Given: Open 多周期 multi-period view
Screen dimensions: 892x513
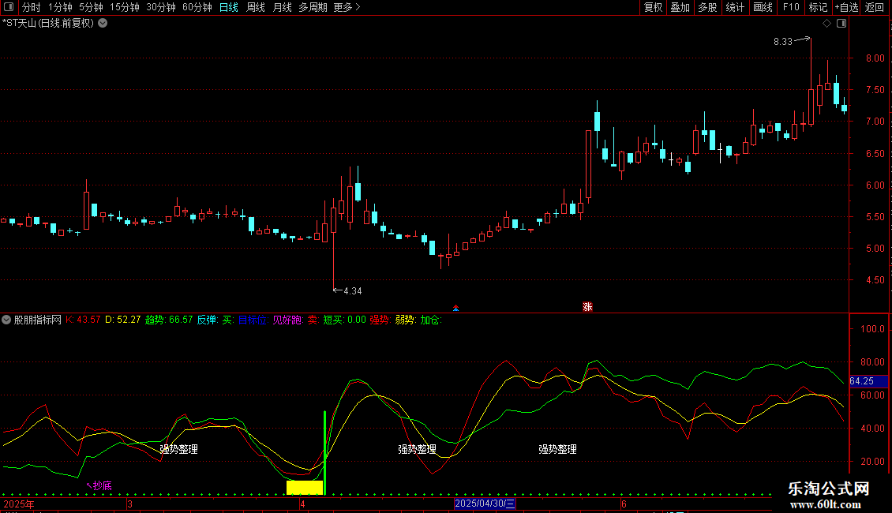Looking at the screenshot, I should pyautogui.click(x=313, y=7).
